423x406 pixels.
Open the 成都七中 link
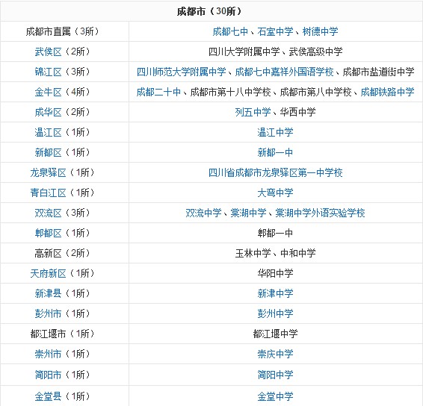[230, 31]
